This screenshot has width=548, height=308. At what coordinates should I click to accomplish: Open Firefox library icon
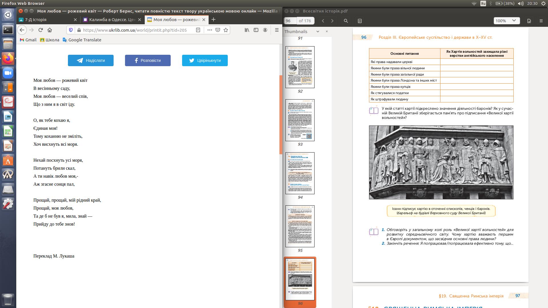tap(247, 30)
